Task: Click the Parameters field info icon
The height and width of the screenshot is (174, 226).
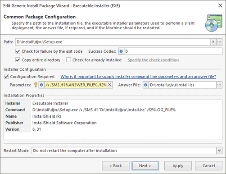Action: (x=41, y=85)
